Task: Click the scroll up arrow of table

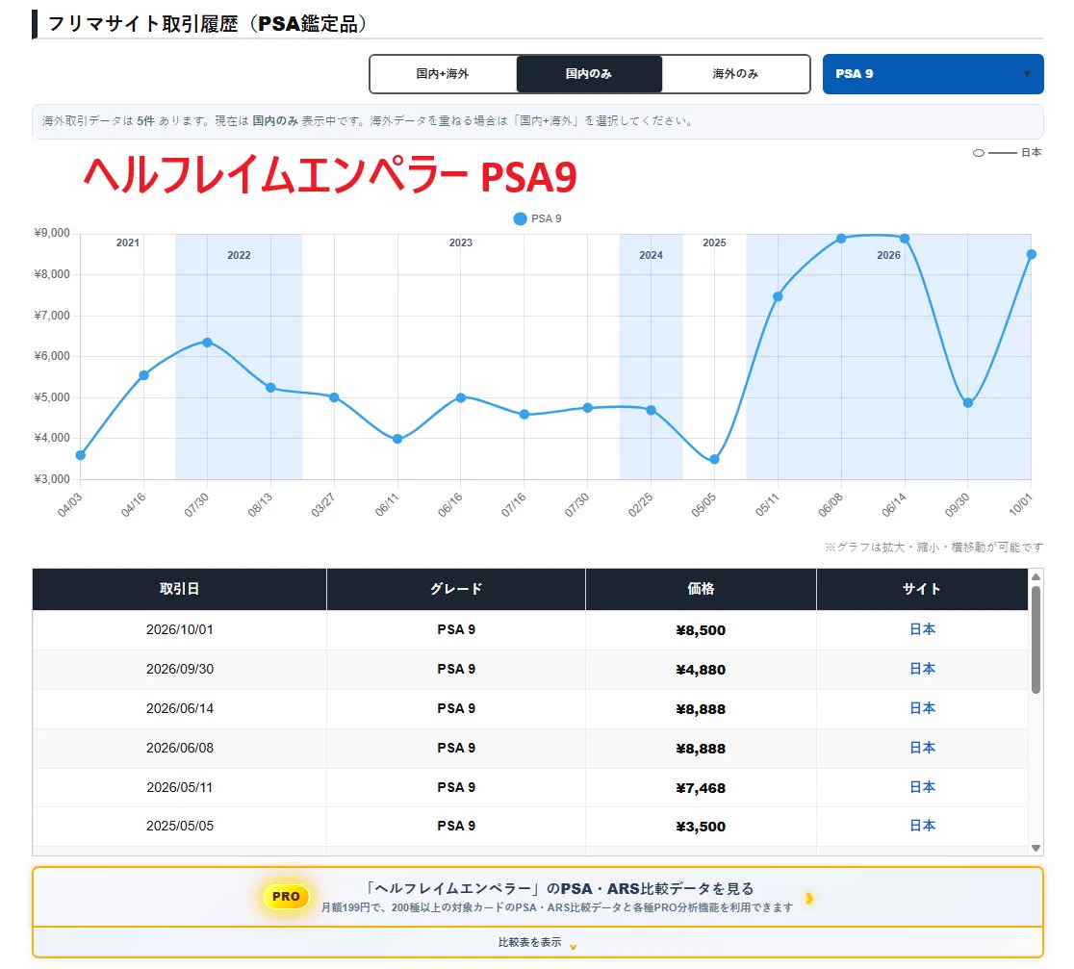Action: click(x=1036, y=576)
